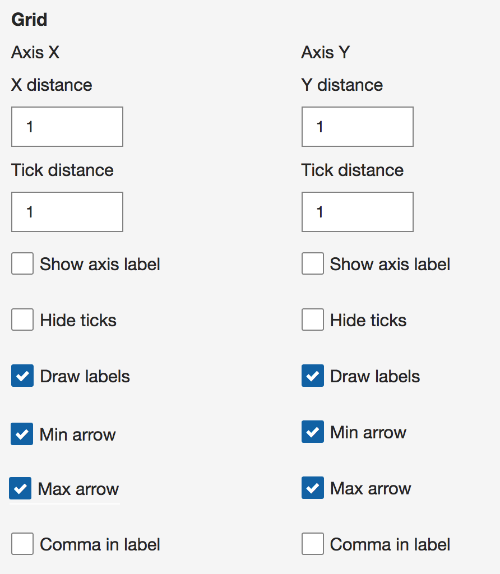Disable Min arrow on Axis X
The height and width of the screenshot is (574, 500).
pyautogui.click(x=22, y=434)
